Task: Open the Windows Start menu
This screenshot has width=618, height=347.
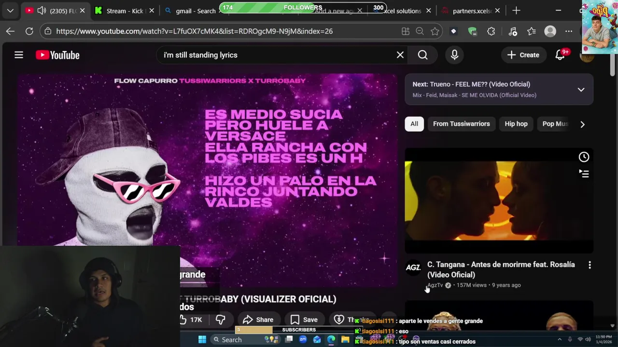Action: point(202,339)
